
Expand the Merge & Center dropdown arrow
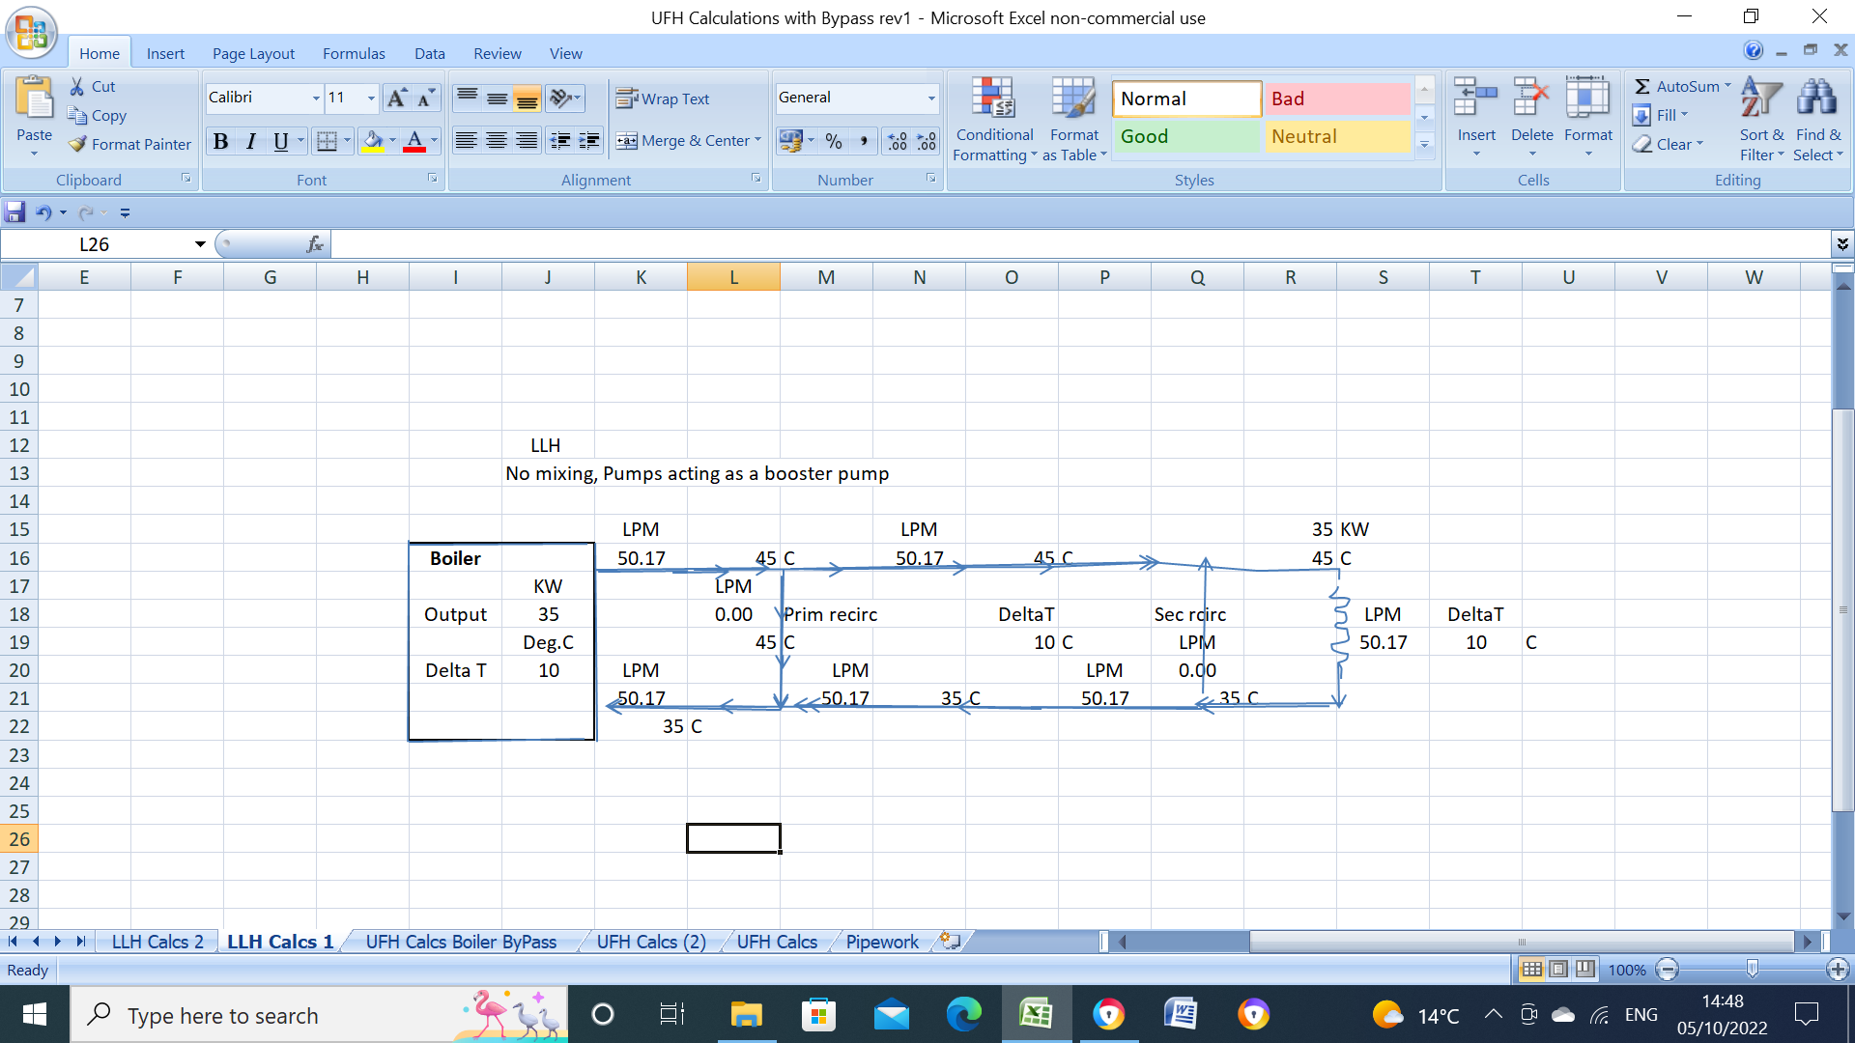coord(758,141)
